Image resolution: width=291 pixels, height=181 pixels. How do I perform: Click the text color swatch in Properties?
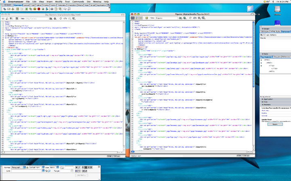tap(63, 167)
